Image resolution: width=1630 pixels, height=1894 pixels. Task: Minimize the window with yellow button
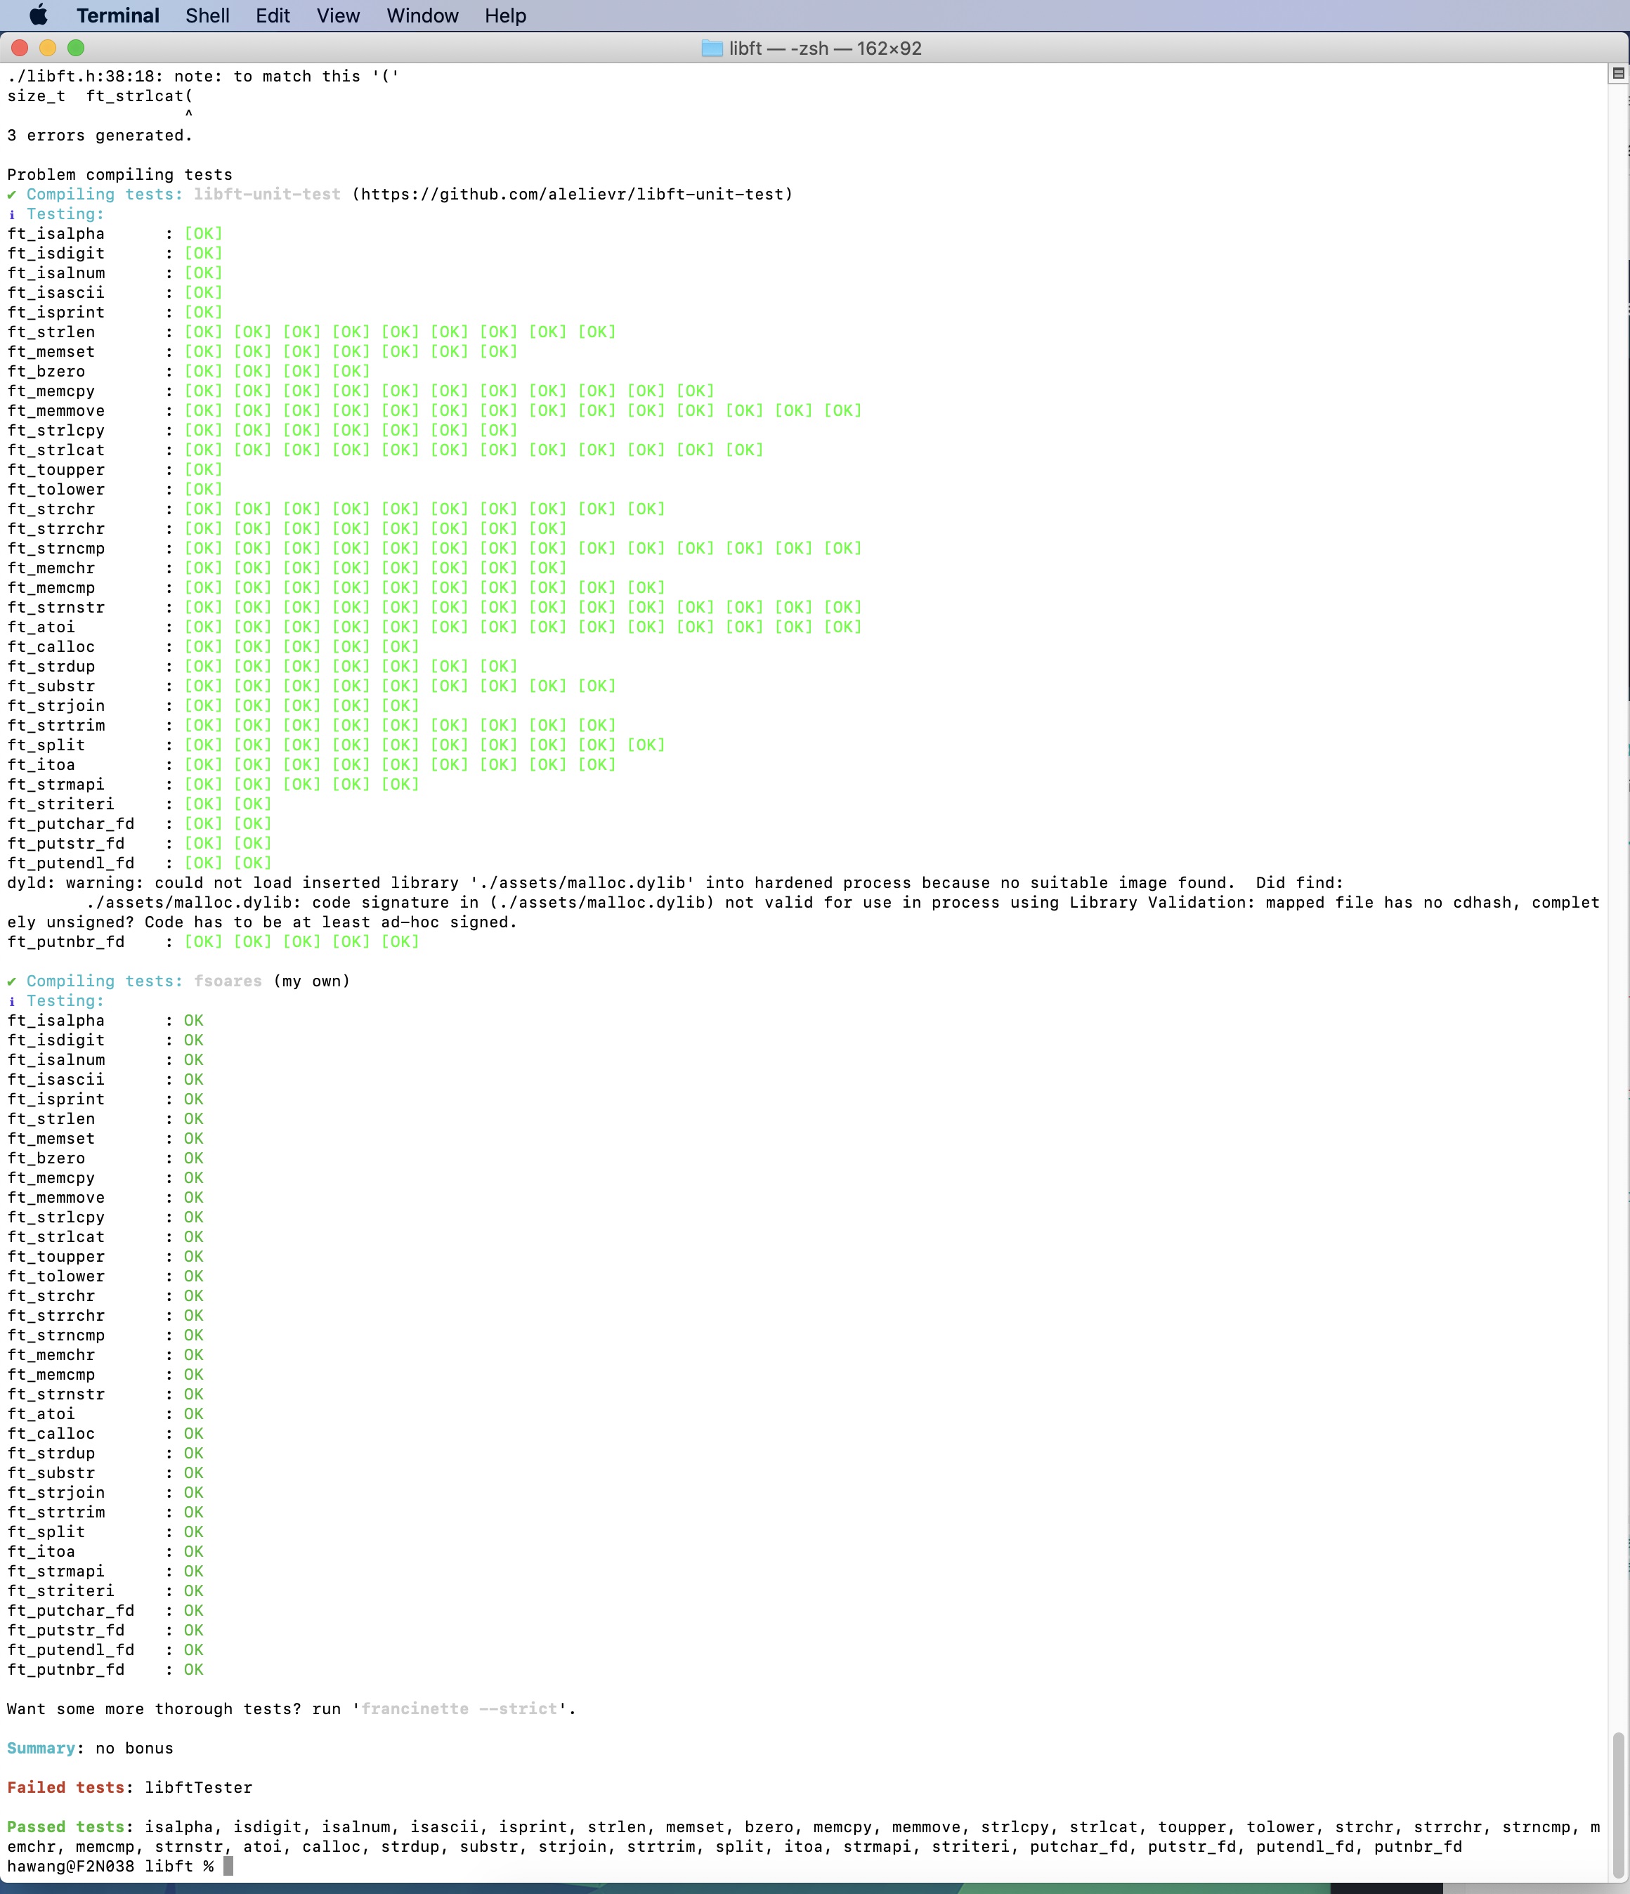48,48
